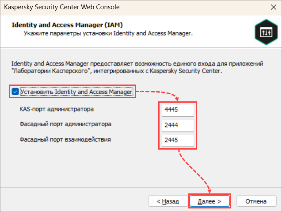
Task: Return to the previous step with Назад
Action: [x=168, y=201]
